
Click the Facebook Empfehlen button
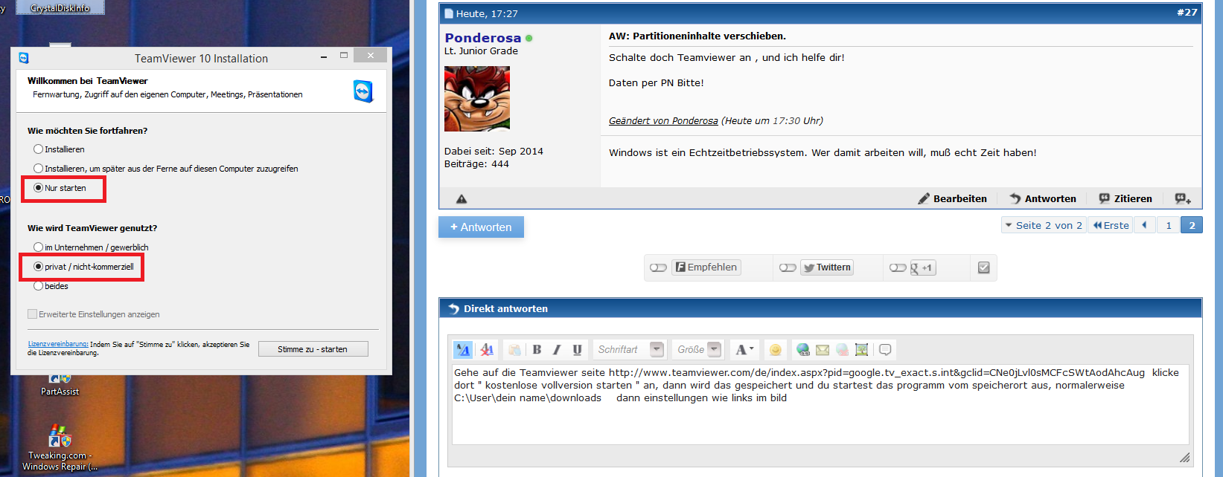pyautogui.click(x=706, y=267)
